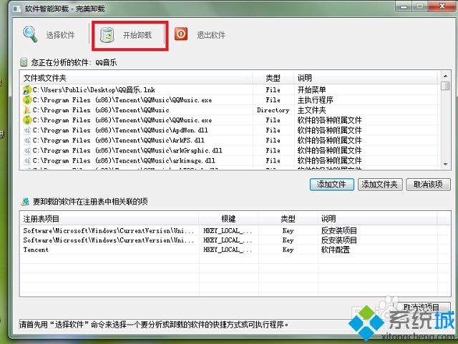458x344 pixels.
Task: Select the arkGraphic.dll file path row
Action: (127, 151)
